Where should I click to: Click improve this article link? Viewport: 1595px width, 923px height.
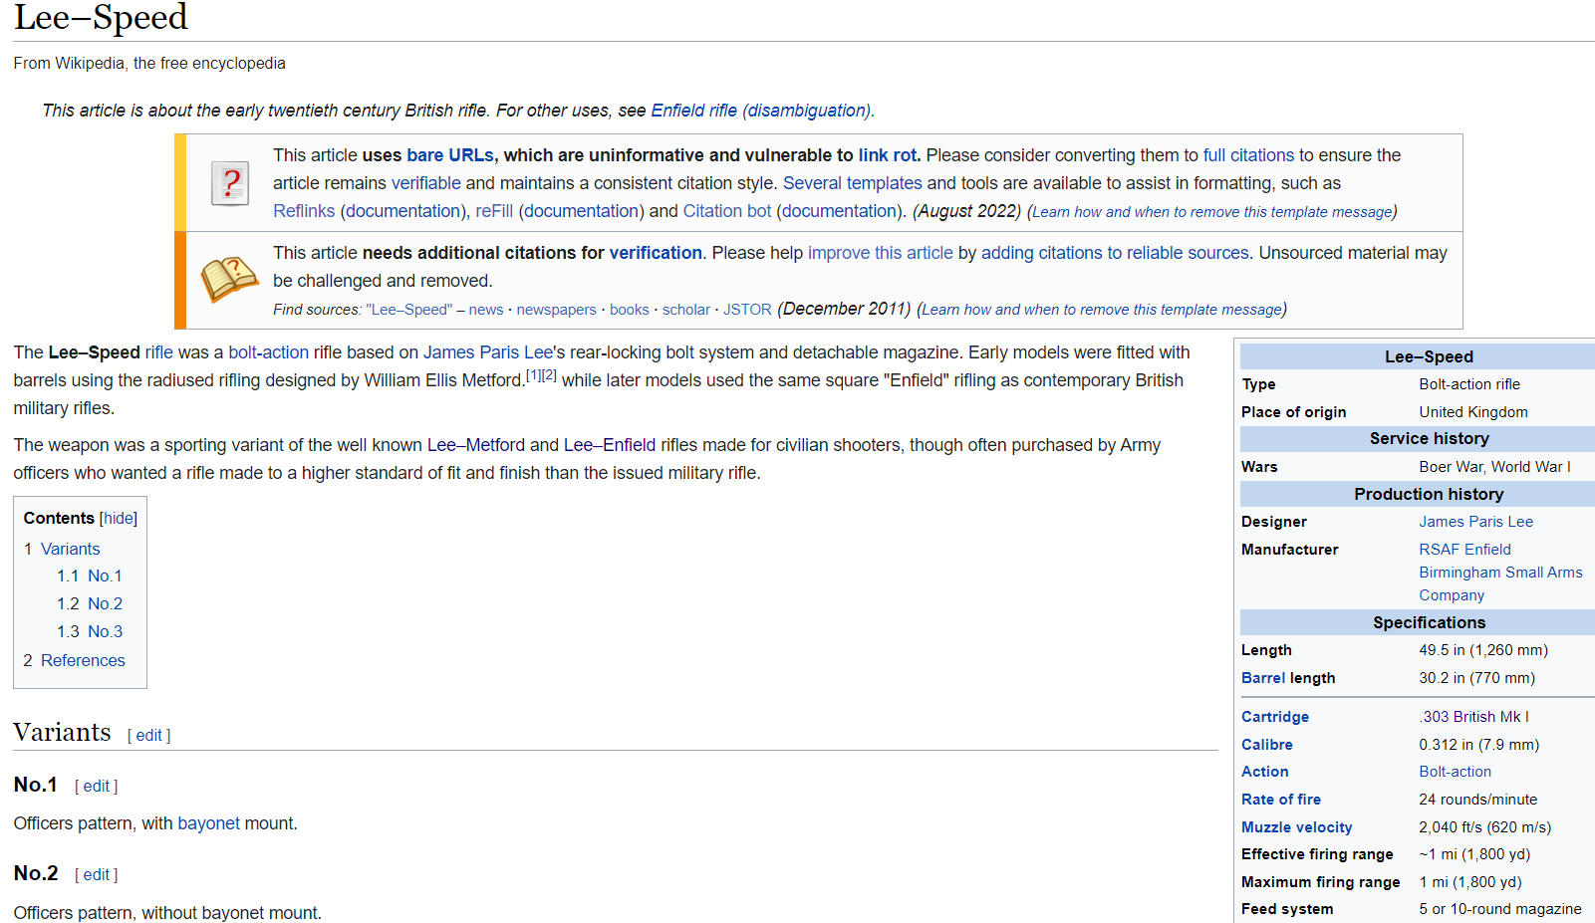pyautogui.click(x=881, y=253)
